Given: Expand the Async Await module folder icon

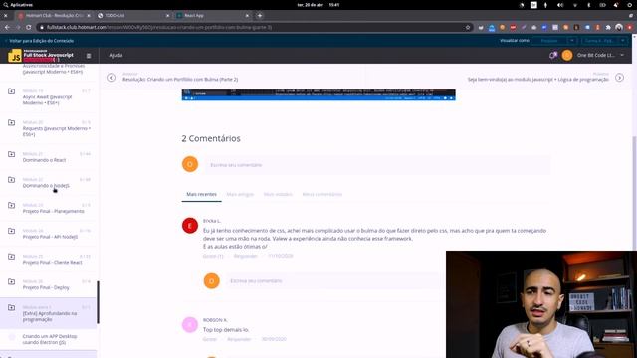Looking at the screenshot, I should click(11, 91).
